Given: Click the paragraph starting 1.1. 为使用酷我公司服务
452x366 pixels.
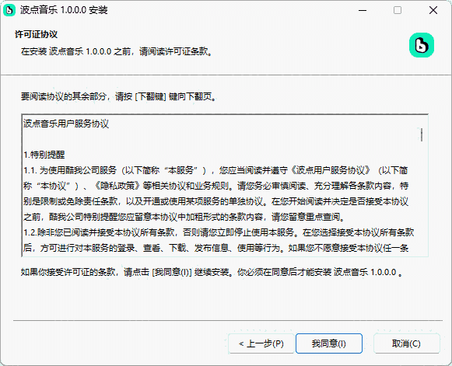Looking at the screenshot, I should tap(216, 193).
